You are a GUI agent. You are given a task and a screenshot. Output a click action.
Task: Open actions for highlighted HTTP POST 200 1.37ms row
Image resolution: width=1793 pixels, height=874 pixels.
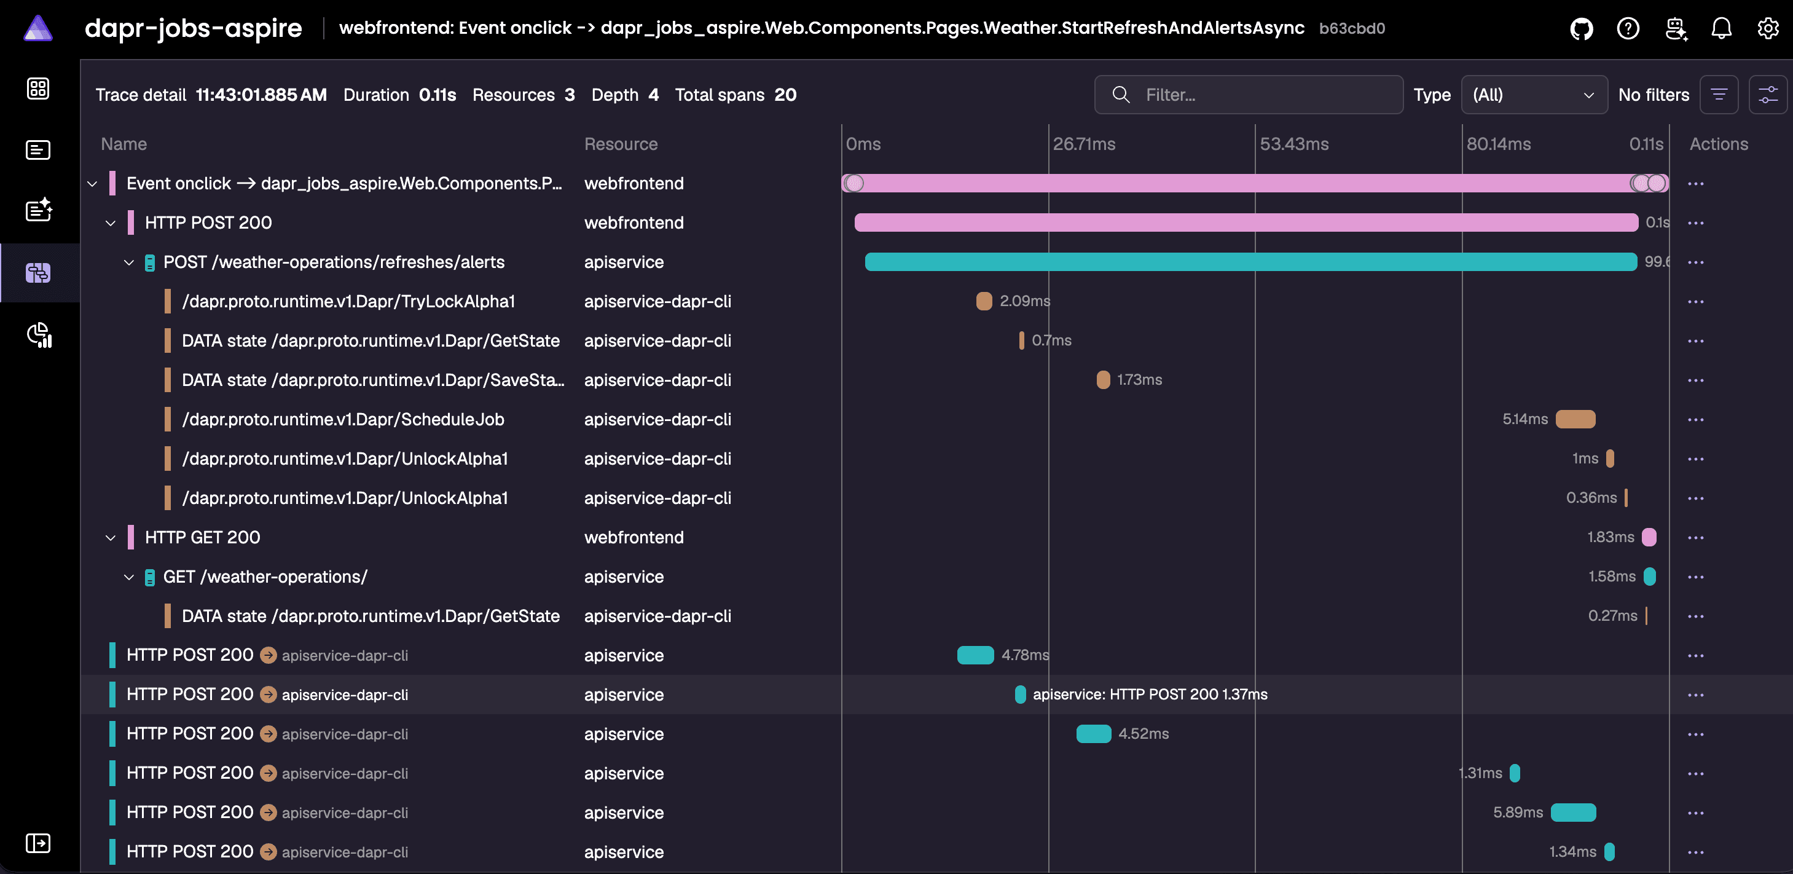pos(1695,695)
